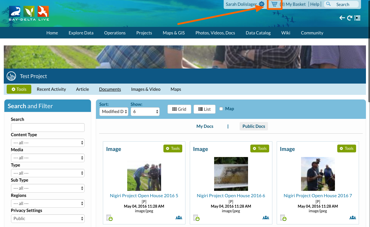Open Maps & GIS in navigation bar

click(x=174, y=33)
